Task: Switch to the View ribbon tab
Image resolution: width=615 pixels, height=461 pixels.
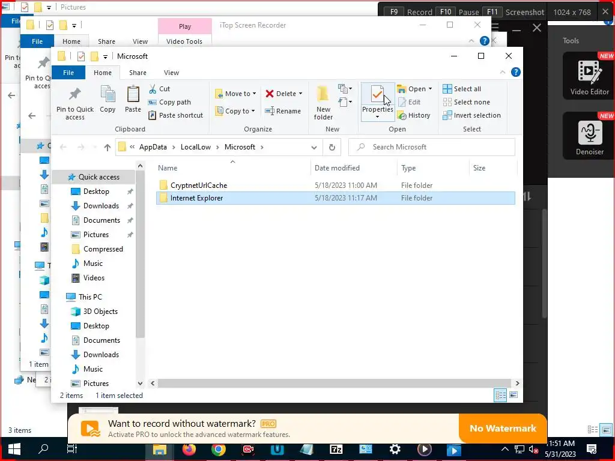Action: (x=171, y=73)
